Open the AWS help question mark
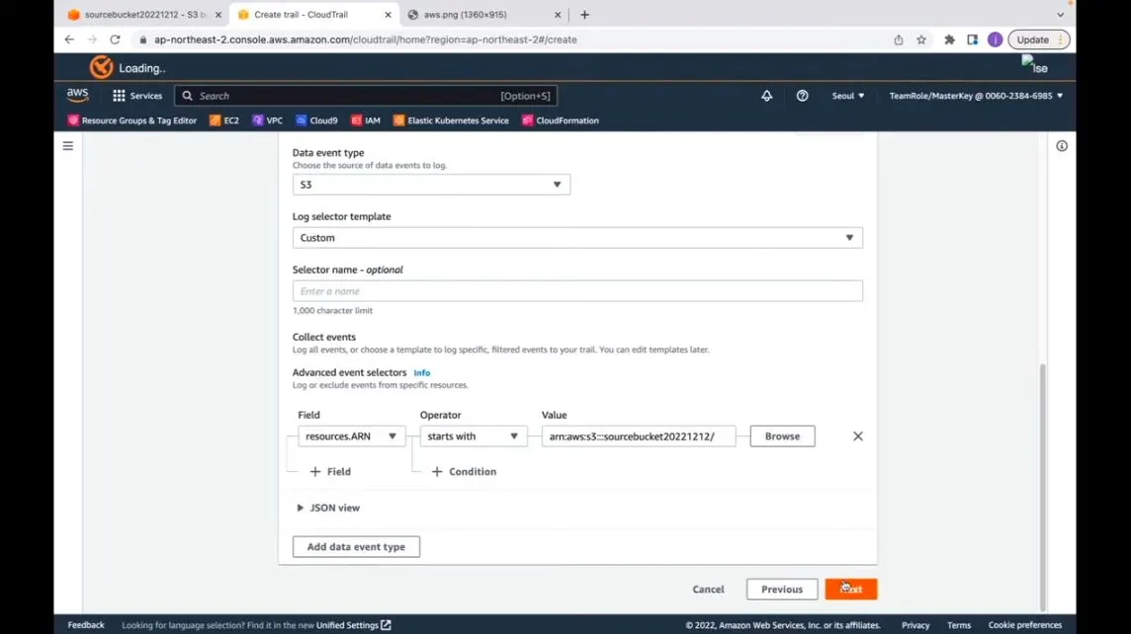This screenshot has height=634, width=1131. pos(802,95)
